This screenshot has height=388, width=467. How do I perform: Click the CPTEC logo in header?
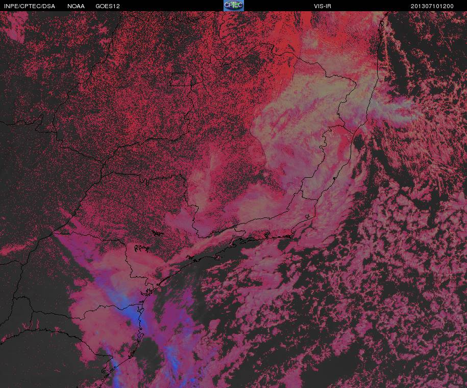point(234,6)
